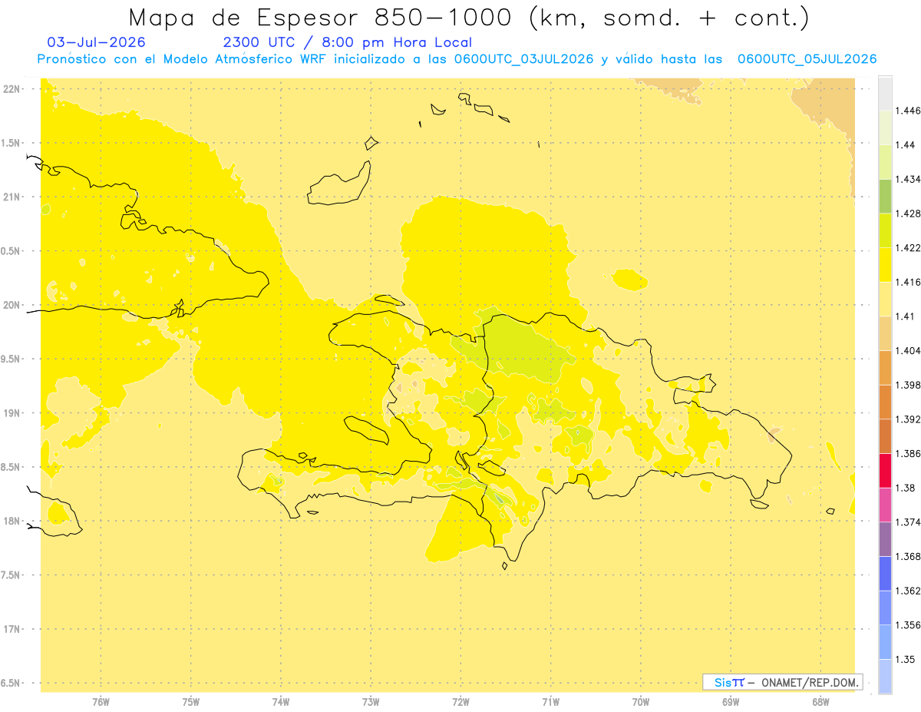Click legend value "1.368"

909,556
